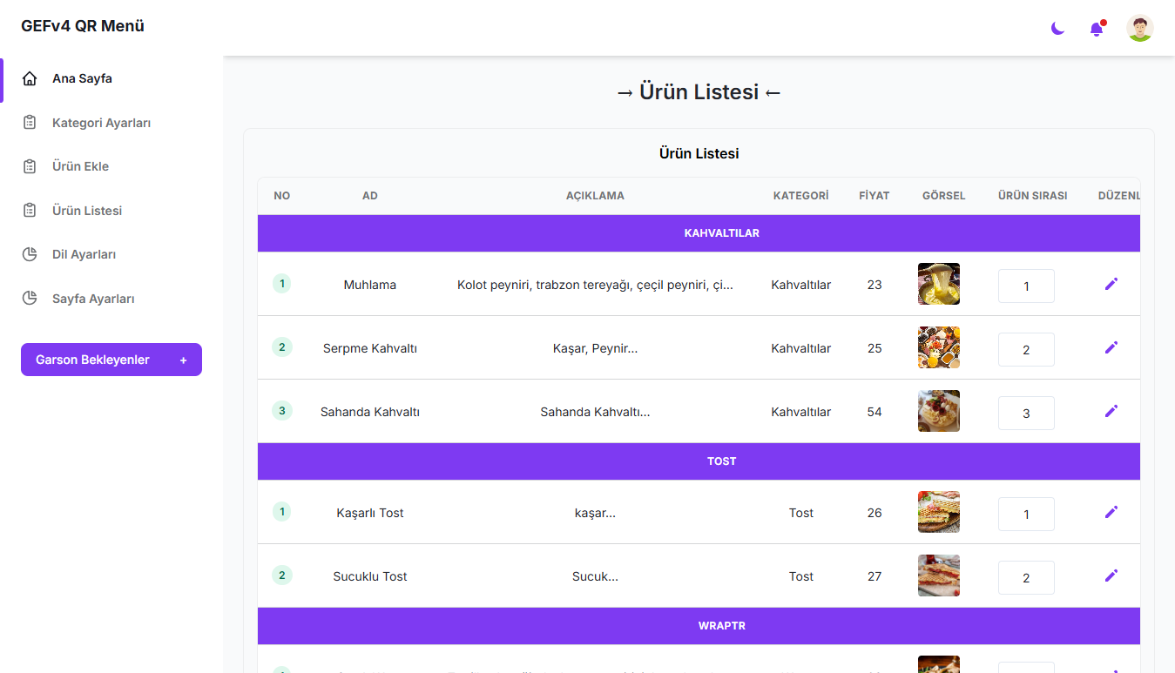
Task: Click the Kaşarlı Tost image thumbnail
Action: (x=939, y=512)
